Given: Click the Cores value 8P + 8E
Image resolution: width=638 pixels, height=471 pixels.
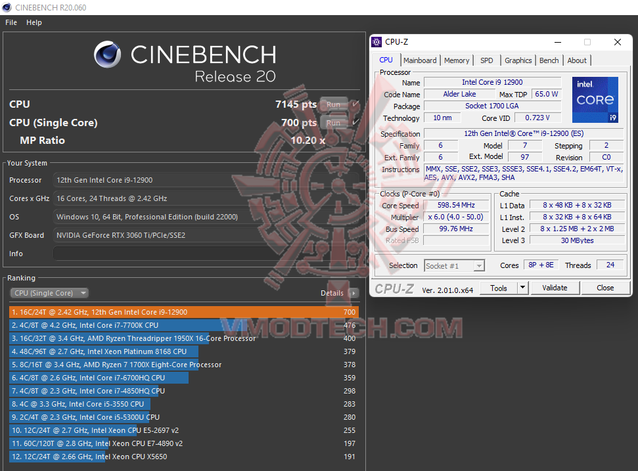Looking at the screenshot, I should coord(541,265).
